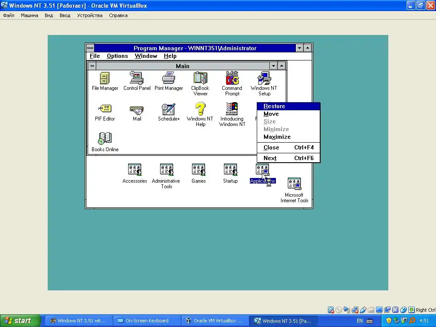Open VirtualBox Вид menu
Viewport: 436px width, 327px height.
[x=49, y=15]
